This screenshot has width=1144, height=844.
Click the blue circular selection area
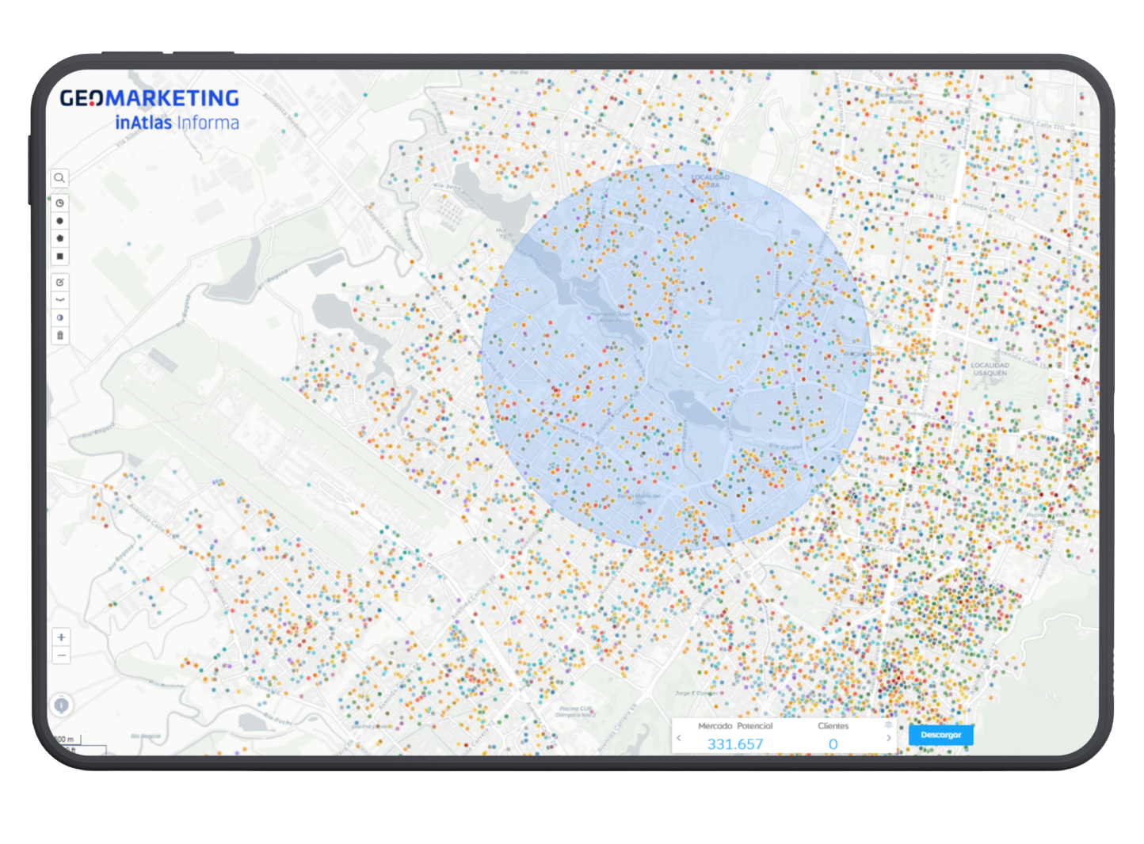(676, 357)
